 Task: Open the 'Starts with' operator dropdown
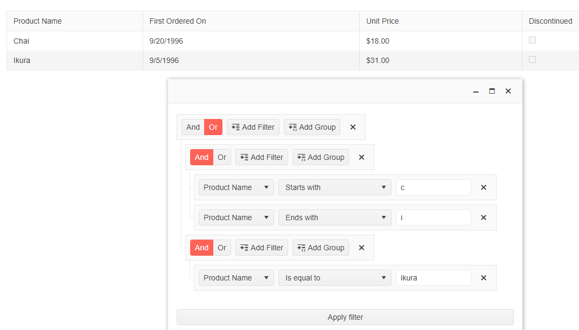tap(334, 187)
